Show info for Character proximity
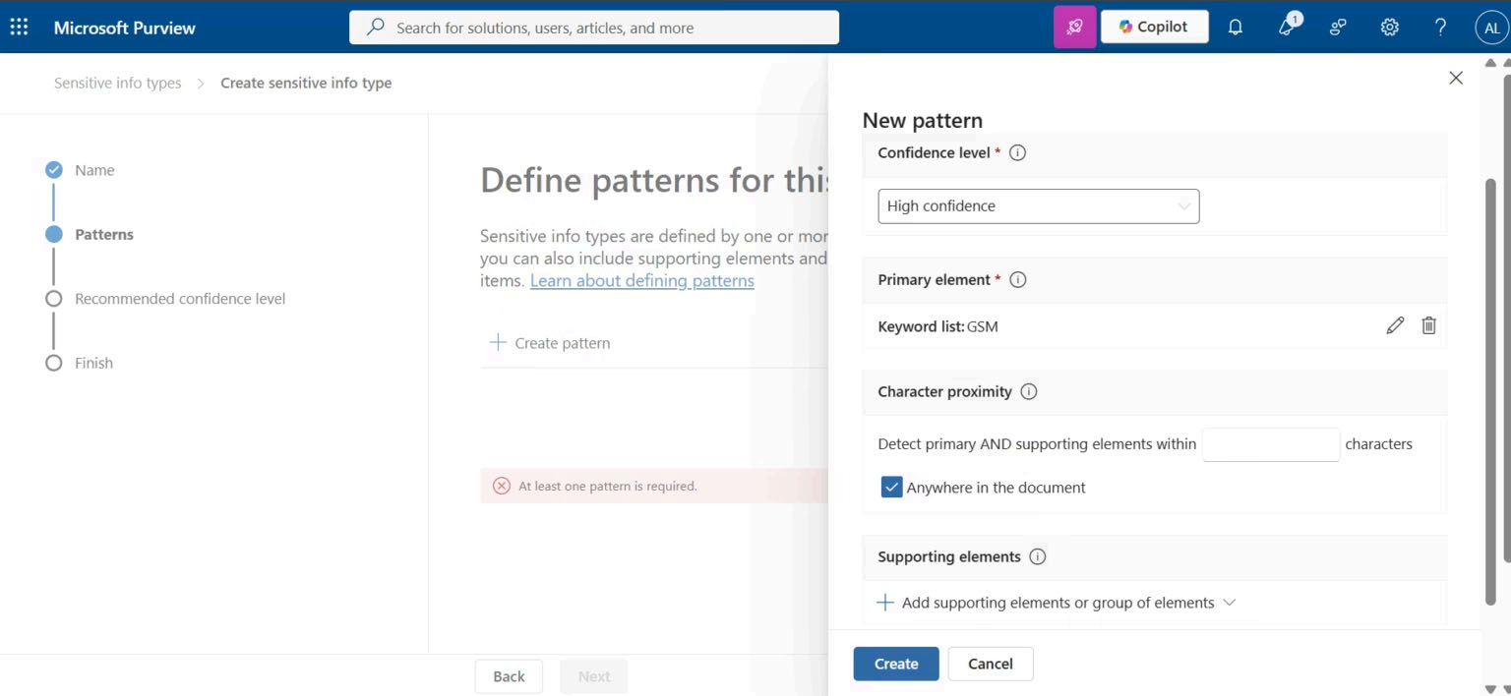Image resolution: width=1511 pixels, height=696 pixels. (x=1029, y=391)
